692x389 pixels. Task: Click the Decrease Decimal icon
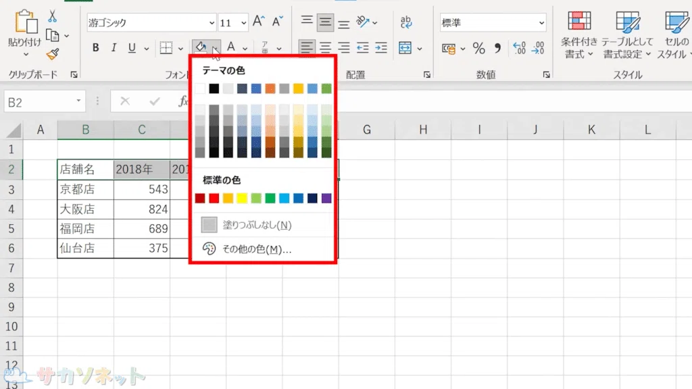[x=538, y=48]
